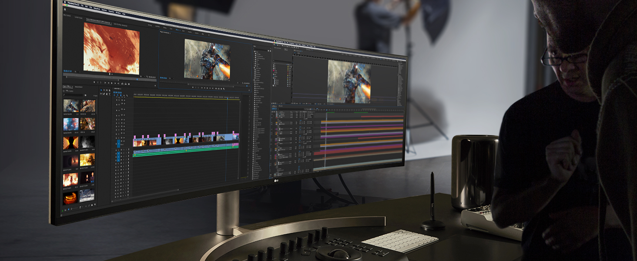Toggle the V1 track targeting button

[118, 144]
